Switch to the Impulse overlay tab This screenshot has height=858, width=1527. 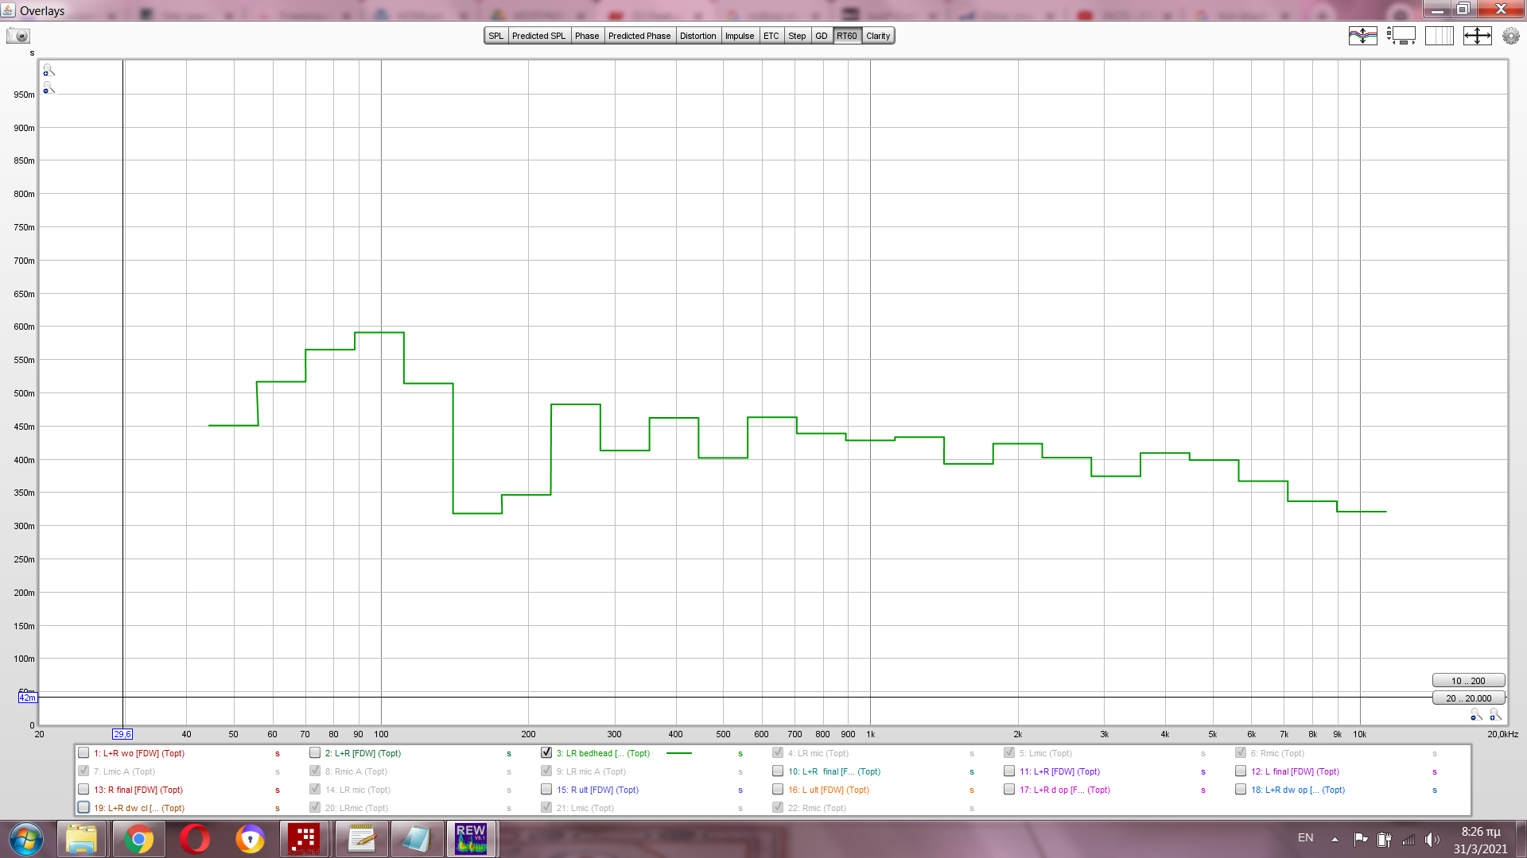[x=739, y=36]
